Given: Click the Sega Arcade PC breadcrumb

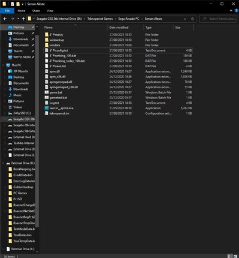Looking at the screenshot, I should click(129, 19).
